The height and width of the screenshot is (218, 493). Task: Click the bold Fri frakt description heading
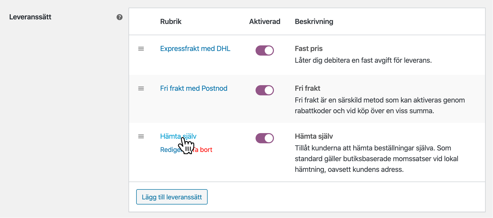point(307,88)
